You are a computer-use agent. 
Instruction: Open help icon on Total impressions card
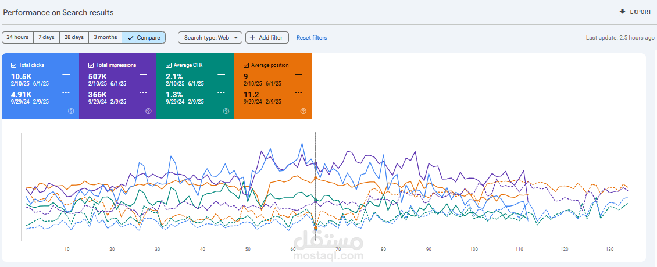(x=148, y=111)
